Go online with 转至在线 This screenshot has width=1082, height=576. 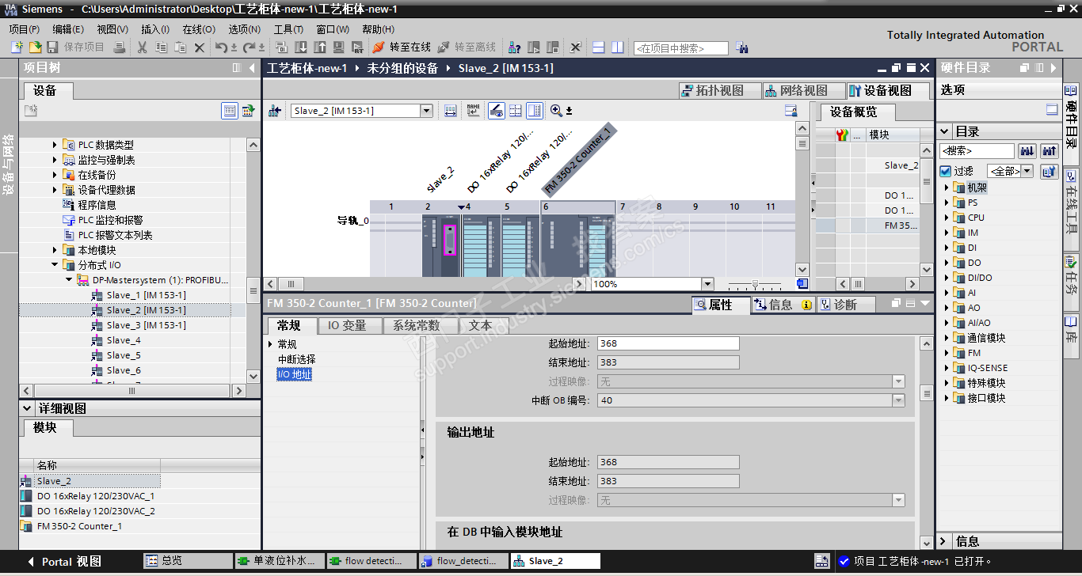402,47
